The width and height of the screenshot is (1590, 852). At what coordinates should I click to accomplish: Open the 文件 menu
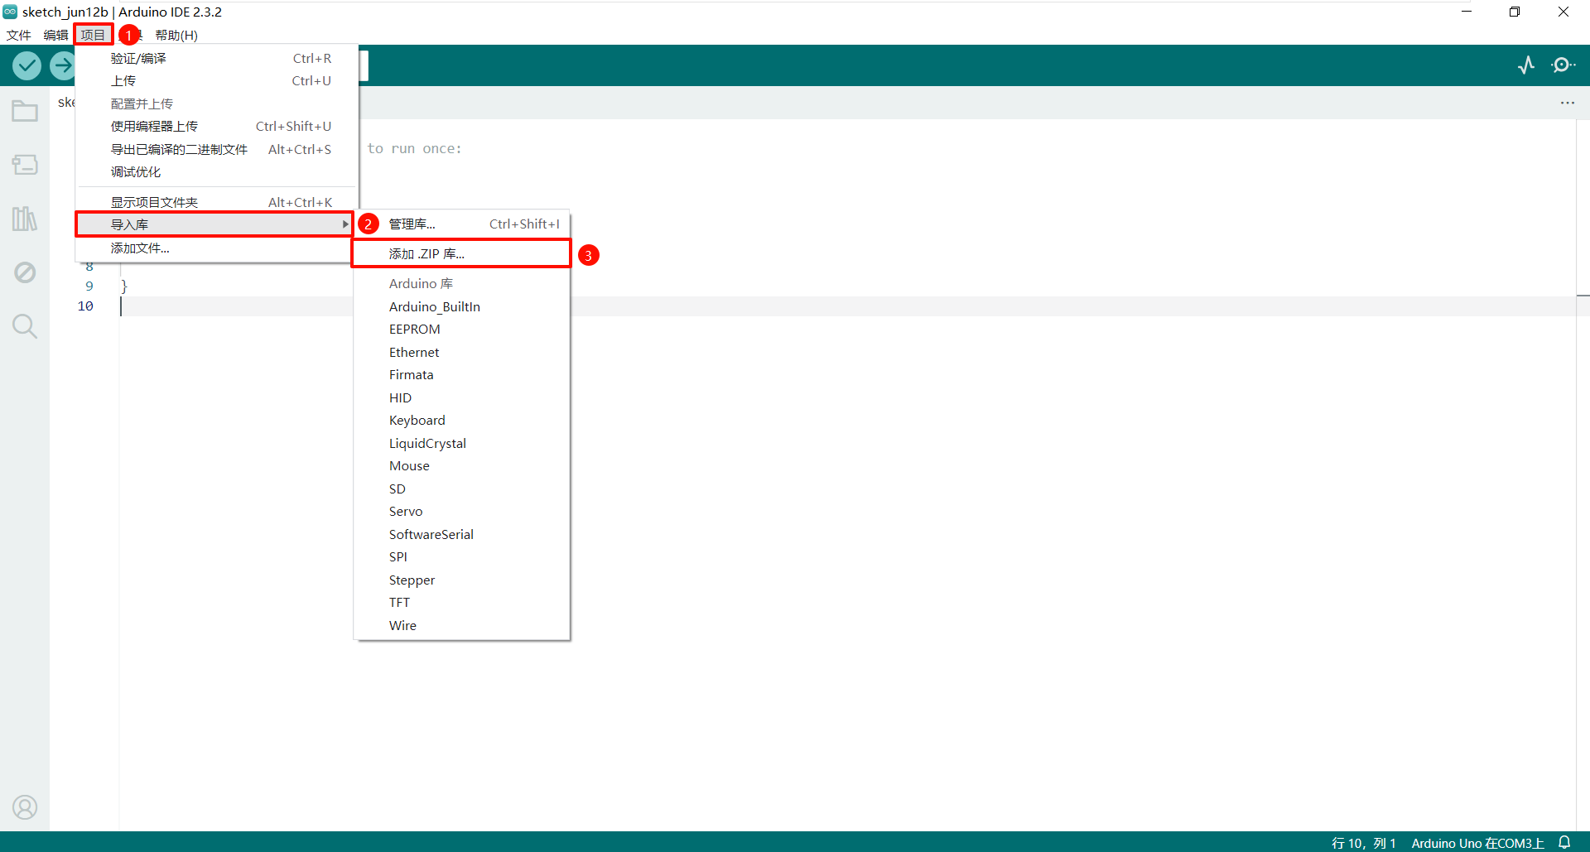point(18,35)
